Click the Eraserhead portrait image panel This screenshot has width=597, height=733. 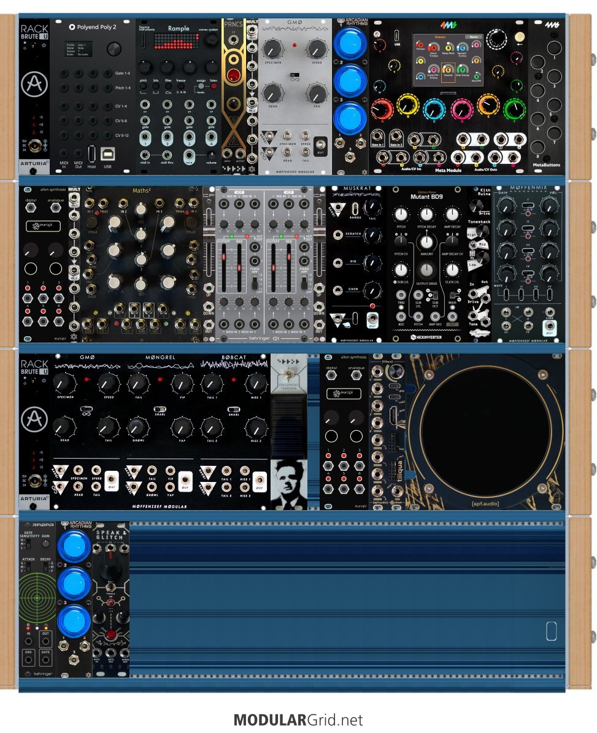coord(289,484)
